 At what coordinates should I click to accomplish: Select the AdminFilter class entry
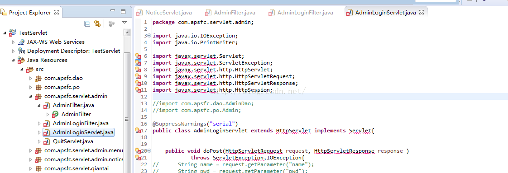tap(76, 114)
